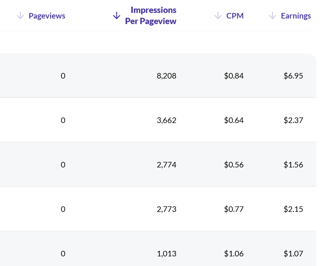
Task: Click the $0.56 CPM value
Action: [x=234, y=165]
